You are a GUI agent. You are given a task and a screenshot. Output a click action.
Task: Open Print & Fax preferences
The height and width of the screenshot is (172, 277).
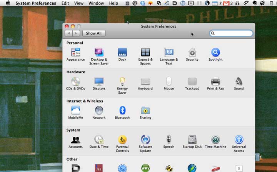(x=215, y=82)
